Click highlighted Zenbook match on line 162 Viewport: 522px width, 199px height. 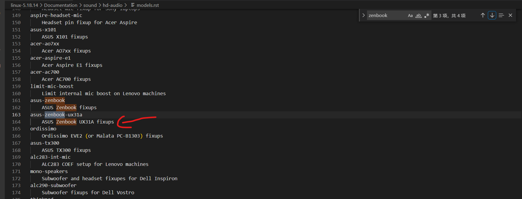point(66,107)
